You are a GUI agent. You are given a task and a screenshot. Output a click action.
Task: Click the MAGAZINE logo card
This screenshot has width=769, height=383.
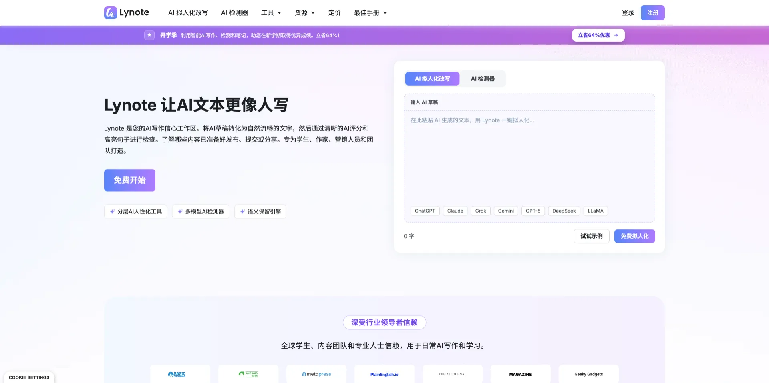(x=521, y=374)
